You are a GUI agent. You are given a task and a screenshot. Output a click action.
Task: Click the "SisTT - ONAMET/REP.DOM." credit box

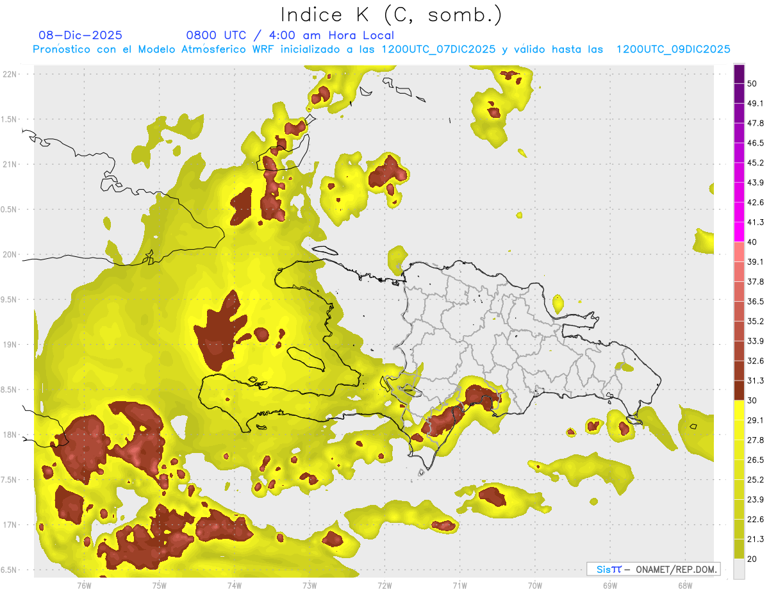coord(653,569)
